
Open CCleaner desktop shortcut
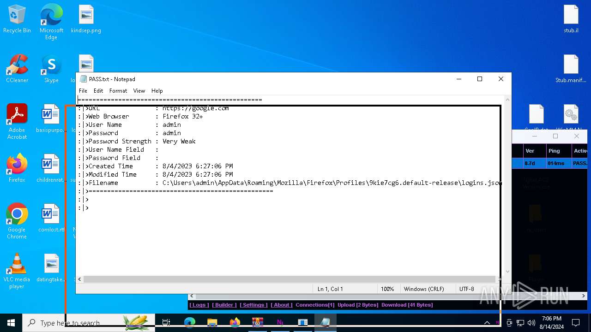coord(17,69)
